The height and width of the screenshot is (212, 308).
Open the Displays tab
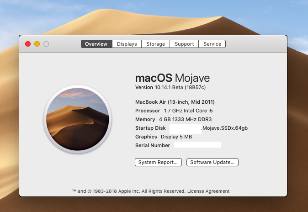tap(127, 44)
